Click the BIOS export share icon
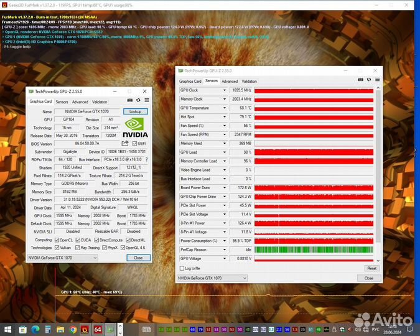The width and height of the screenshot is (420, 336). [x=125, y=143]
